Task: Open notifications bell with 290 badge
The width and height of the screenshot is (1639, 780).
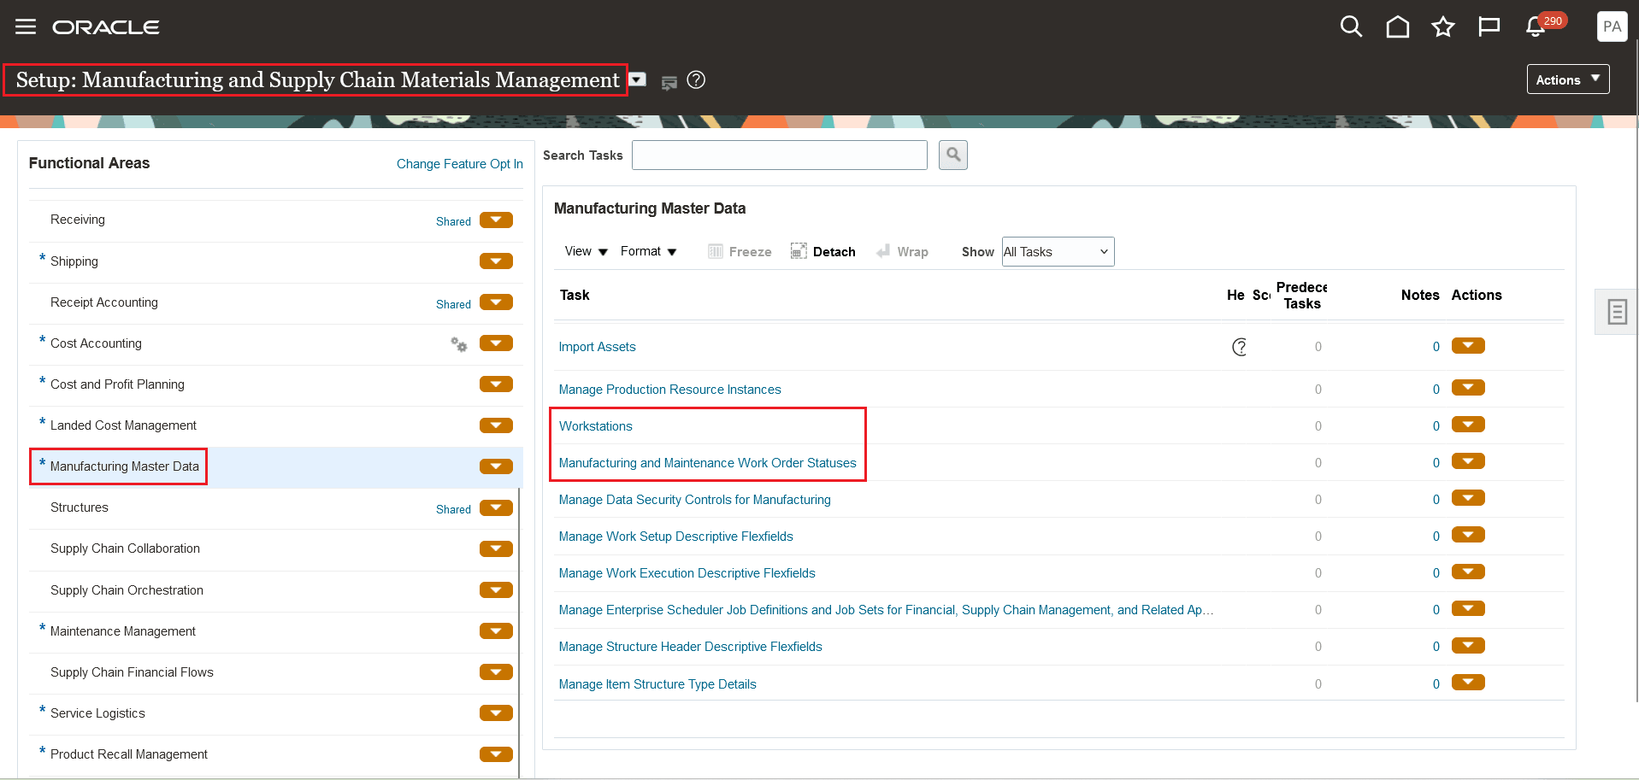Action: click(x=1536, y=26)
